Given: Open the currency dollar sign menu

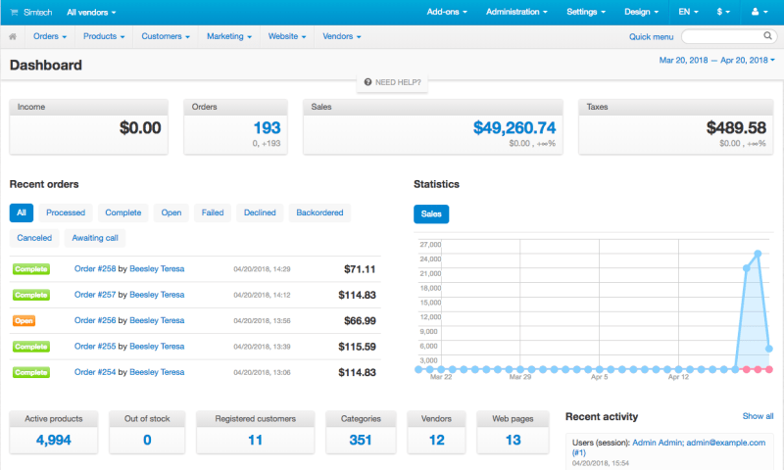Looking at the screenshot, I should (723, 12).
